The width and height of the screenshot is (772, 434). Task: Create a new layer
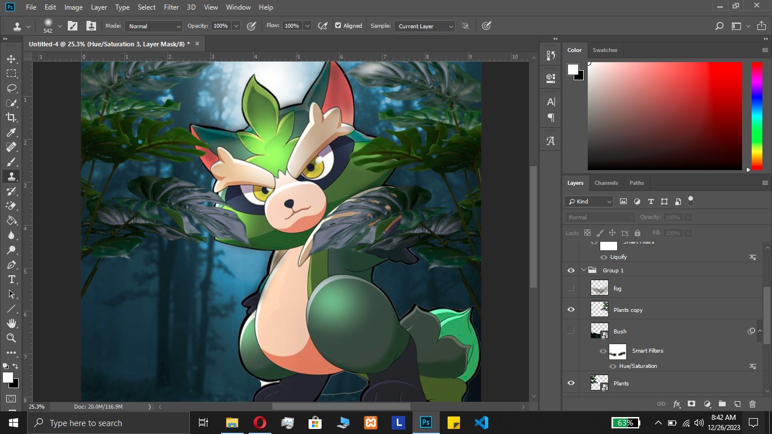coord(738,404)
